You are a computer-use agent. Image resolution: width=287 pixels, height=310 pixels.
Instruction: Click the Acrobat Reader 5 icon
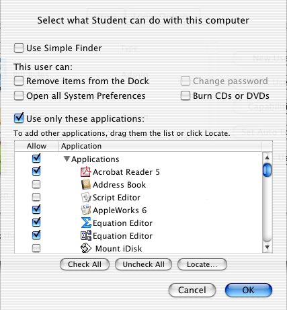85,172
